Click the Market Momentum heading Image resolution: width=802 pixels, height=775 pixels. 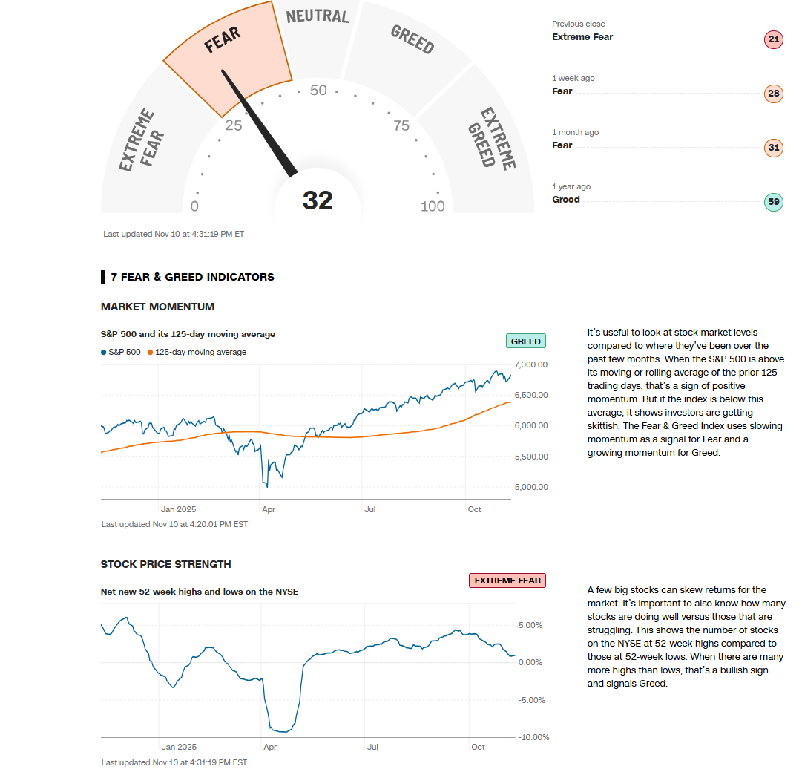coord(157,307)
